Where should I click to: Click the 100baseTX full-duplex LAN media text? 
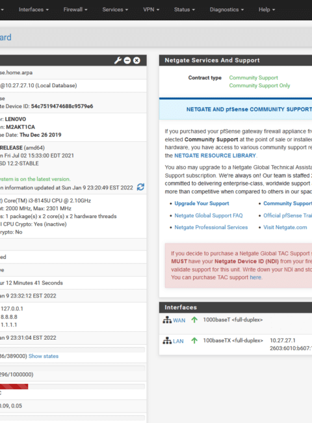233,340
